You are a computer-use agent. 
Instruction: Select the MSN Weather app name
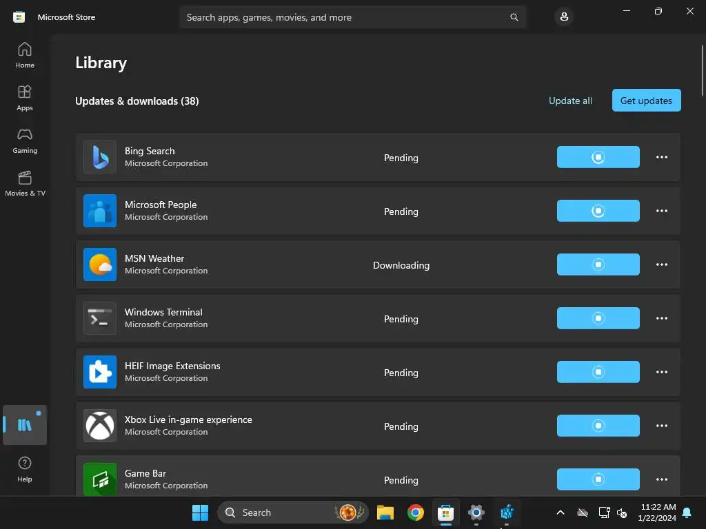154,258
